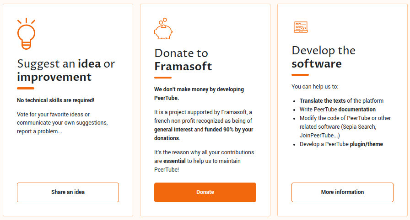Select the Suggest an idea or improvement heading
410x220 pixels.
(x=66, y=70)
